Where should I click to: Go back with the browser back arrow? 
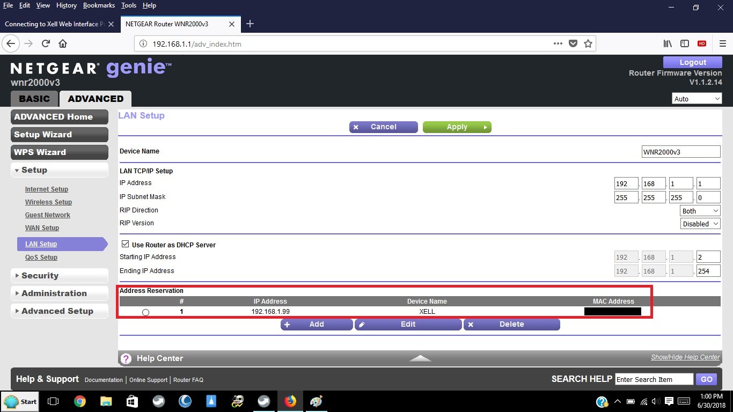pos(11,43)
